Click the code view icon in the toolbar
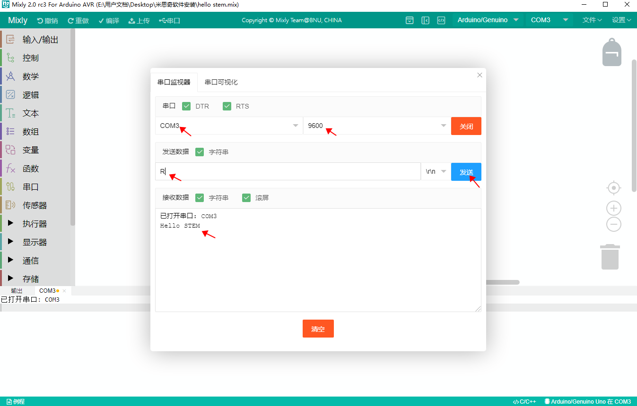 click(441, 20)
